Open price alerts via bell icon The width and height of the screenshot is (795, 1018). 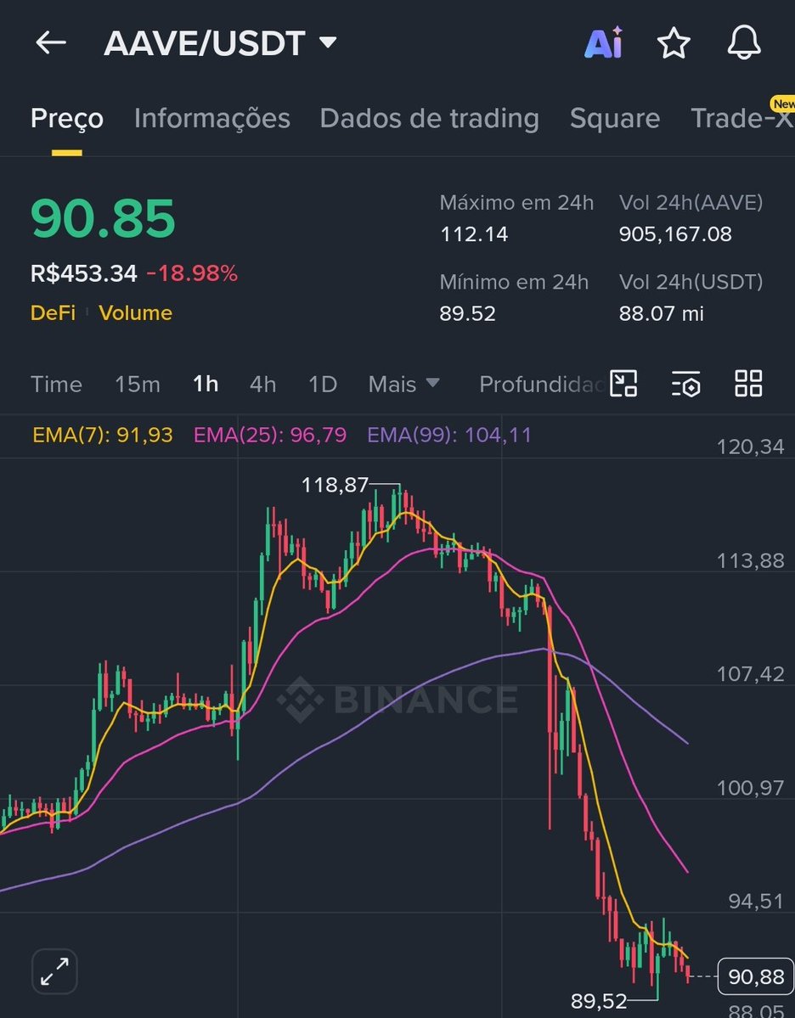(x=744, y=42)
